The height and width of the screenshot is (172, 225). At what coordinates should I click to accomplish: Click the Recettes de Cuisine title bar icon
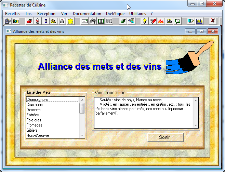(5, 5)
